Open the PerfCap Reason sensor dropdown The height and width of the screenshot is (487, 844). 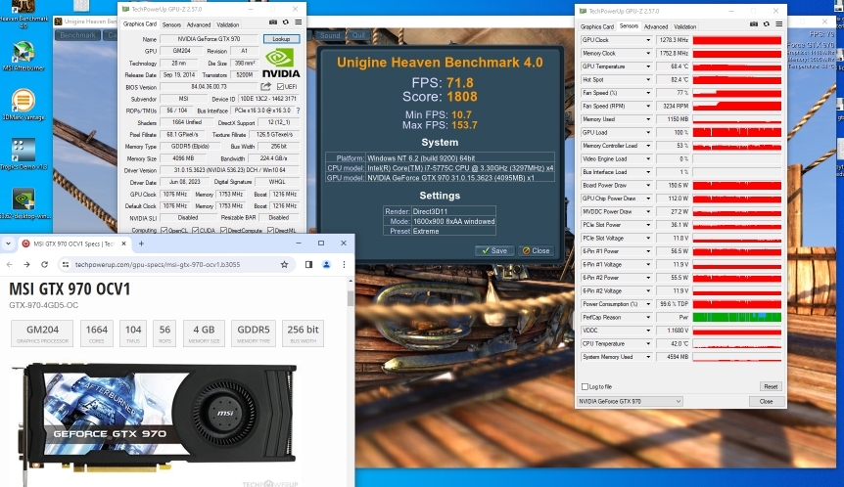pos(648,317)
